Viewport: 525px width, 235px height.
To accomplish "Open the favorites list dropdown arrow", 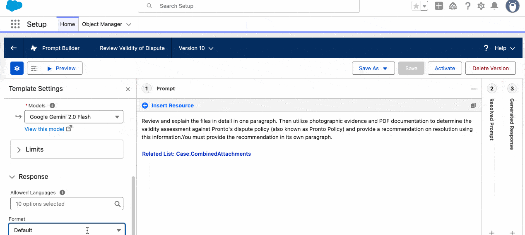I will coord(424,6).
